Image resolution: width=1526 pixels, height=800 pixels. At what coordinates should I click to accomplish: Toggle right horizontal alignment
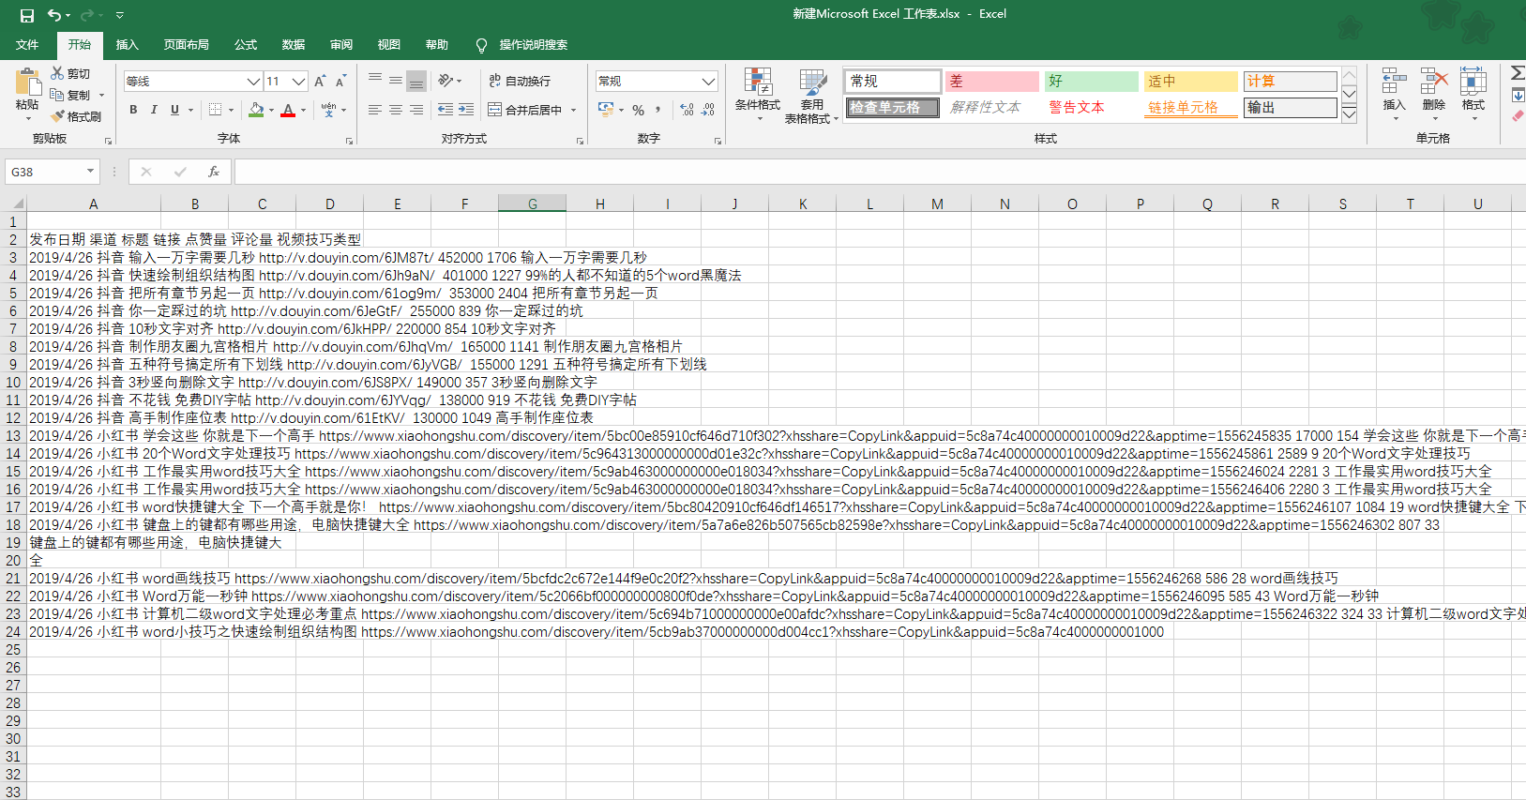click(416, 110)
